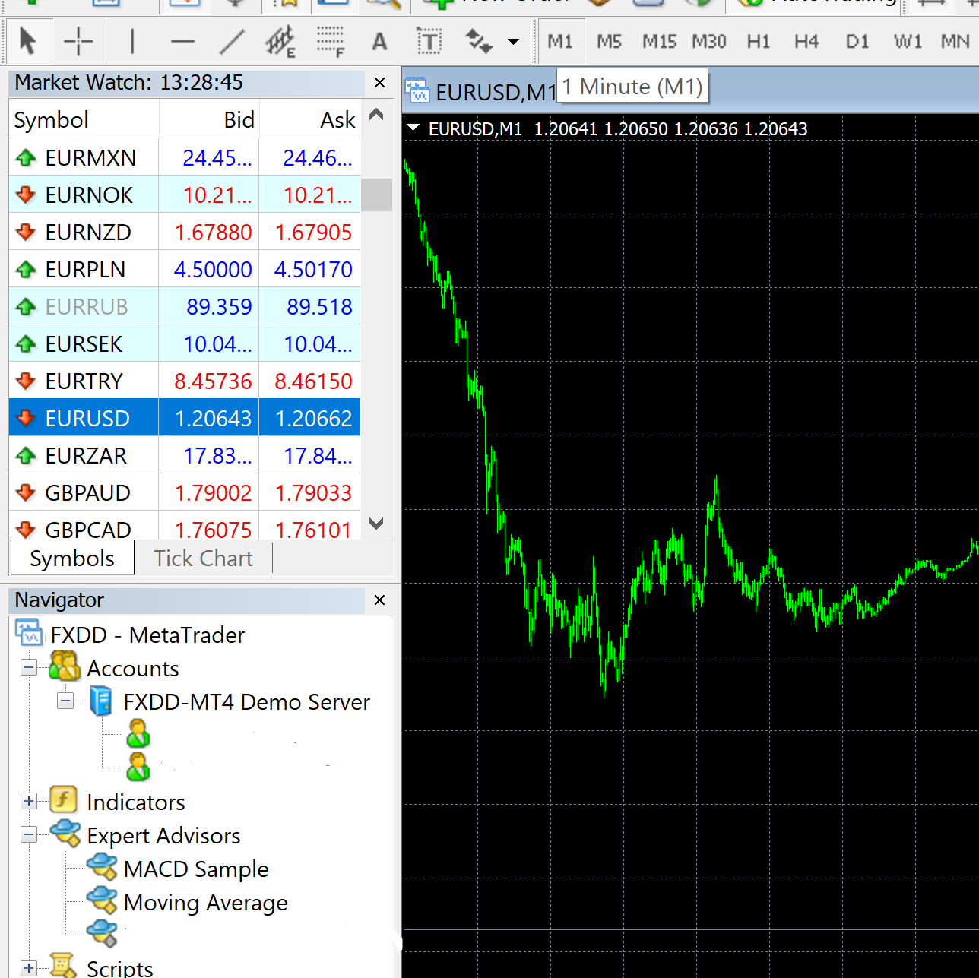Collapse the Accounts tree node
The width and height of the screenshot is (979, 978).
click(29, 668)
